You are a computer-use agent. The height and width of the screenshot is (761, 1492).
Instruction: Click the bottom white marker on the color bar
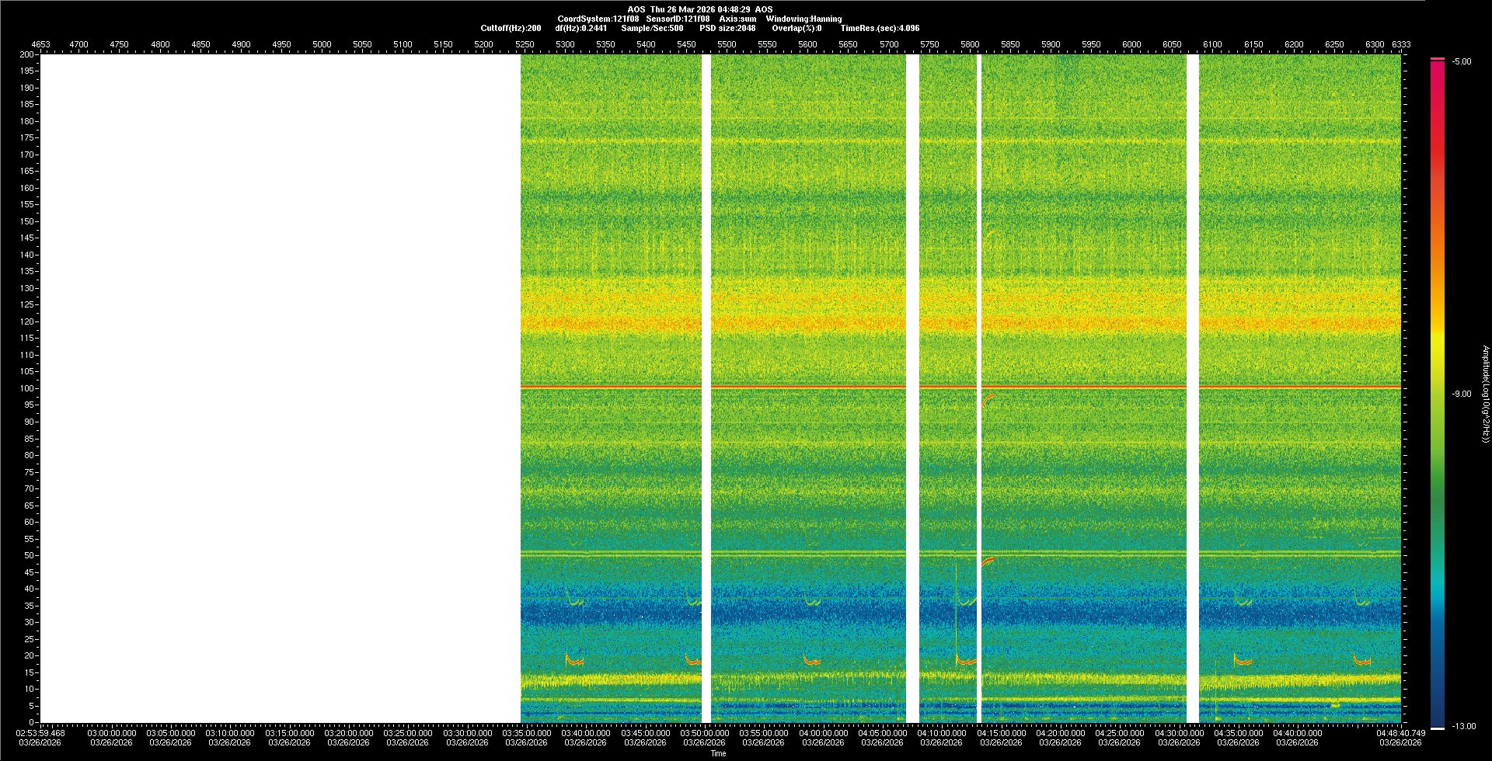pos(1438,728)
